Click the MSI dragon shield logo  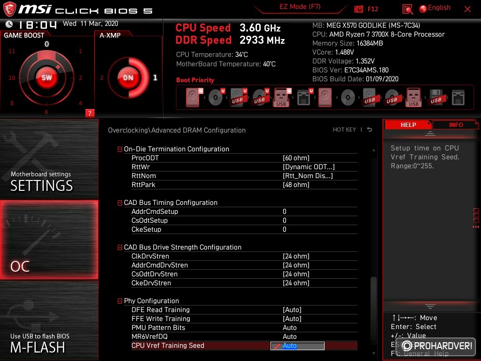point(9,9)
